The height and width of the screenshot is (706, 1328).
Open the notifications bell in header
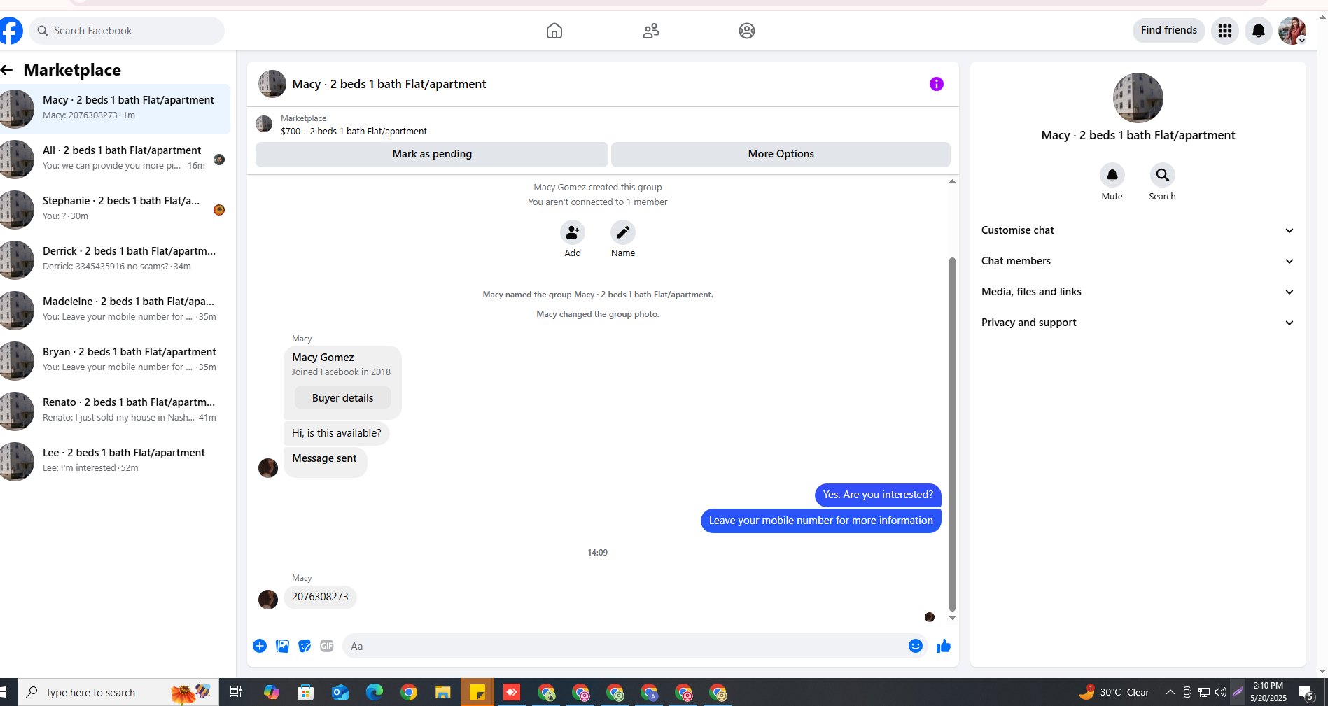tap(1259, 31)
